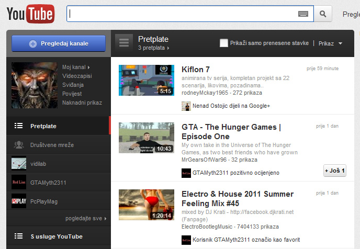This screenshot has width=360, height=249.
Task: Expand the '3 pretplate' dropdown
Action: point(154,48)
